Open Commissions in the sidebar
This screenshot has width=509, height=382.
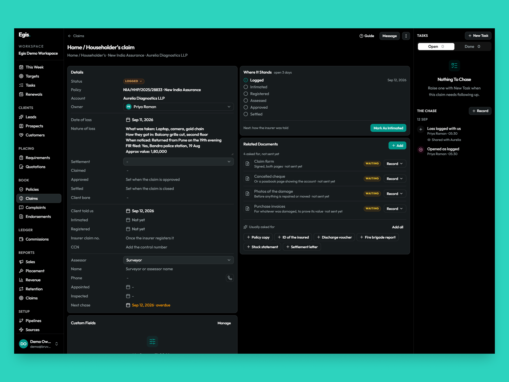click(x=39, y=239)
